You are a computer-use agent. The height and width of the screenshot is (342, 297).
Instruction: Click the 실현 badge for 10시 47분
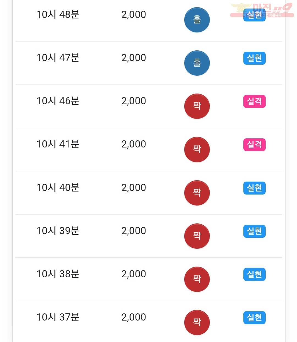(x=254, y=58)
